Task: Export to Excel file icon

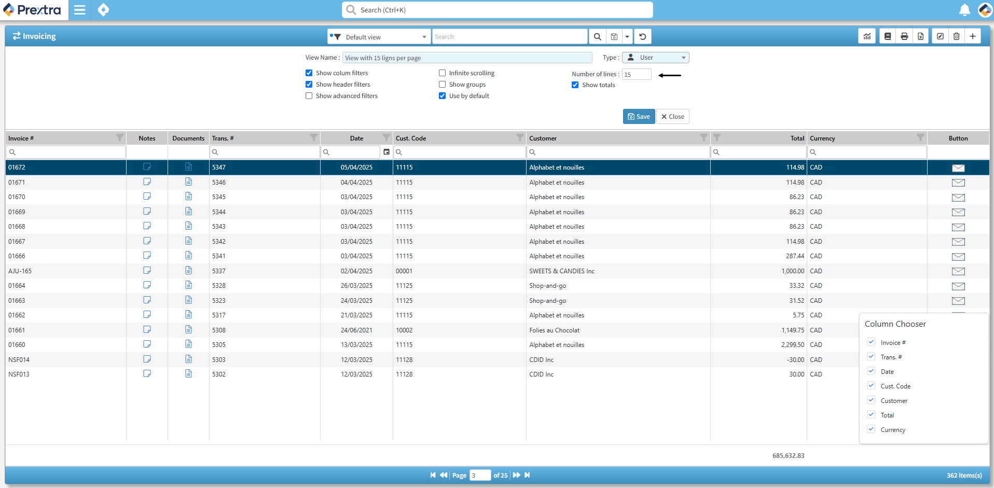Action: (x=920, y=36)
